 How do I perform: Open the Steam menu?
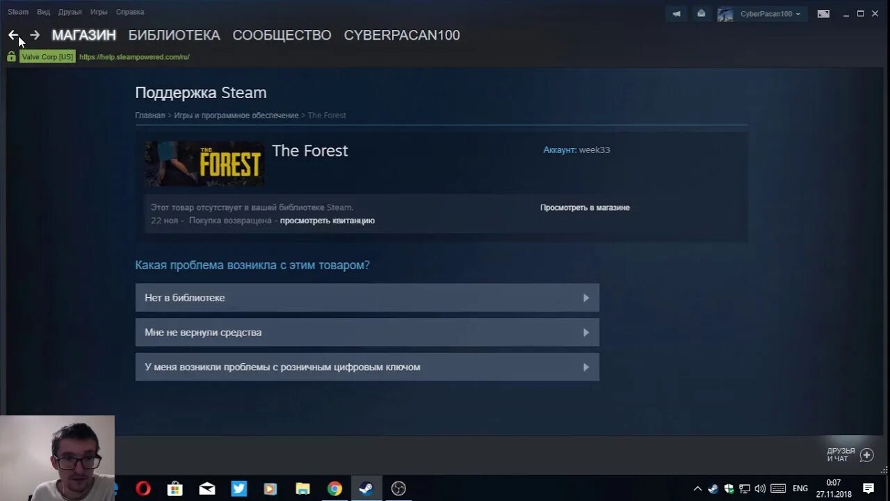click(18, 12)
